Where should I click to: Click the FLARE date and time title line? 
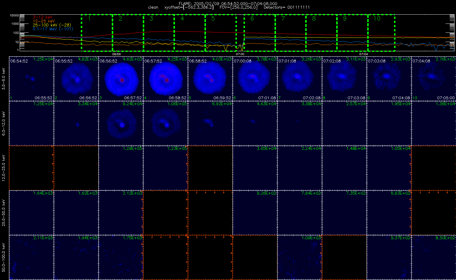228,4
